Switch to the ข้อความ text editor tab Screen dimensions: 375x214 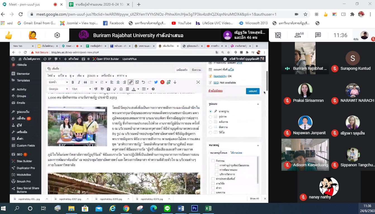(x=196, y=70)
